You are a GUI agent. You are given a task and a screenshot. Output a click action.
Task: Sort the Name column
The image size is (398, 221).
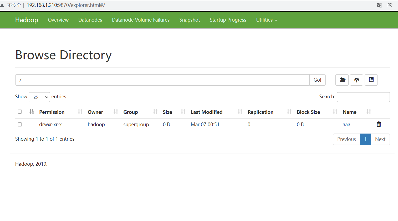[368, 112]
